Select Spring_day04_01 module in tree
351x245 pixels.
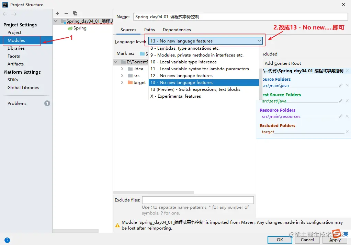click(90, 21)
